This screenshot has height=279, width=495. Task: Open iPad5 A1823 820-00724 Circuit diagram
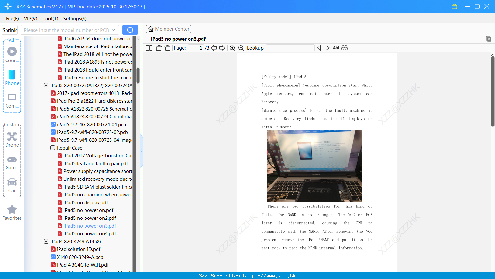[94, 117]
